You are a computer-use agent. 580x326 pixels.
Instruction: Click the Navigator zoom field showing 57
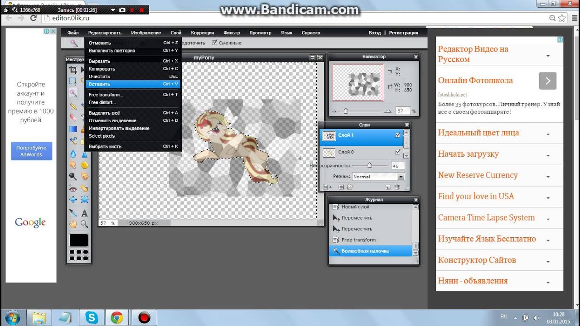click(402, 111)
